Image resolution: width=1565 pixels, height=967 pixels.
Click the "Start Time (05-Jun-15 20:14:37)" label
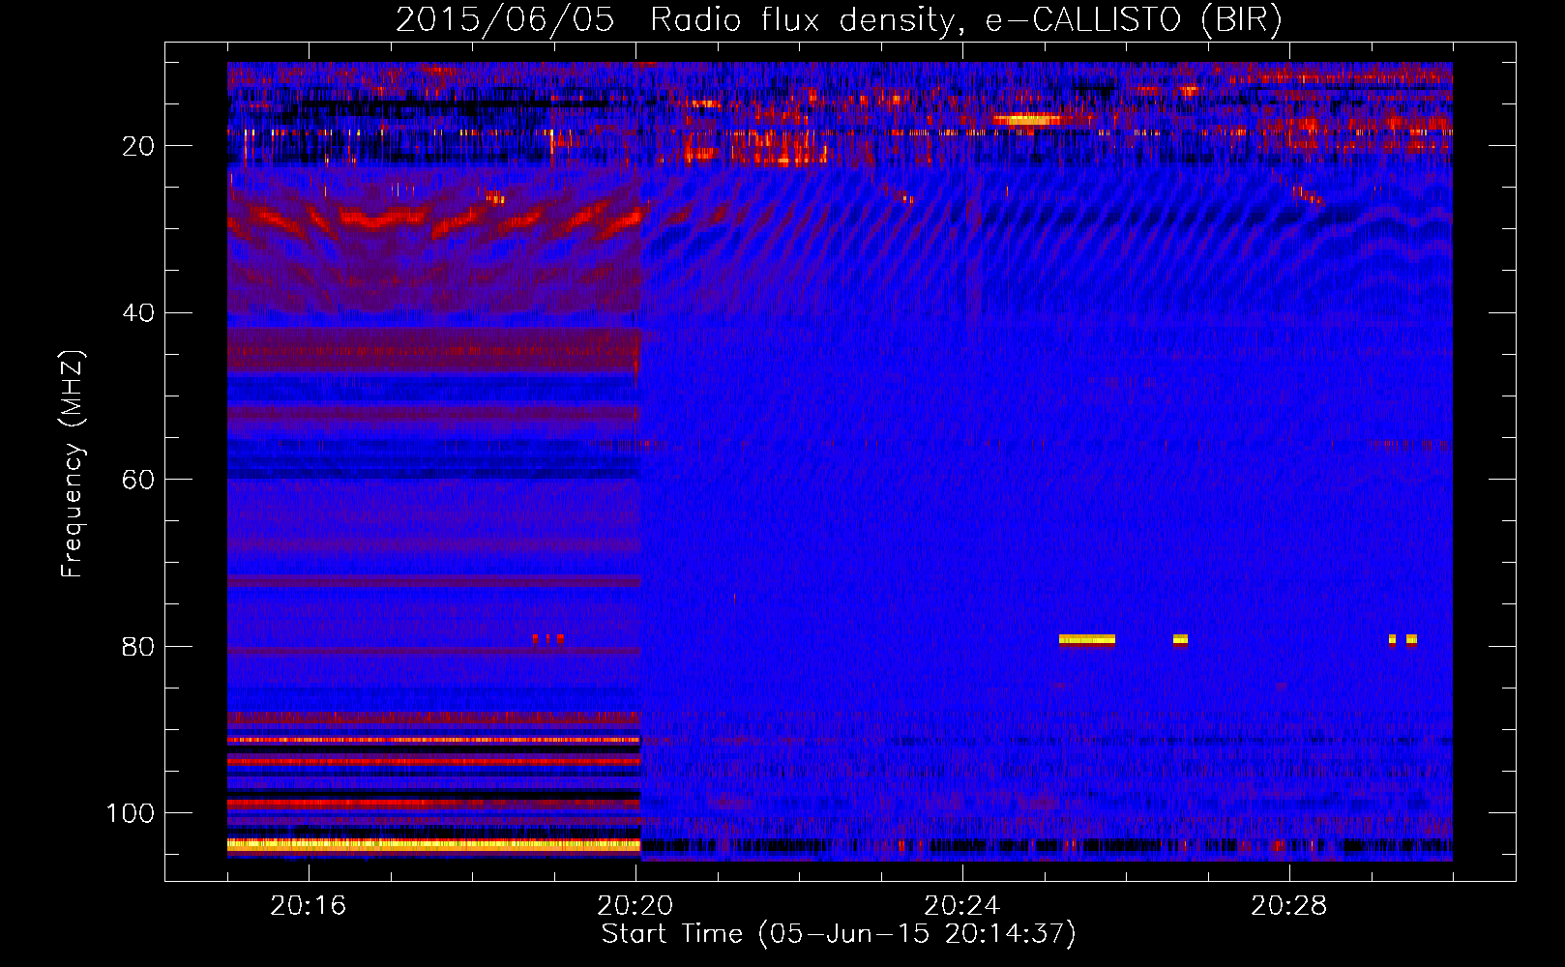pos(839,934)
